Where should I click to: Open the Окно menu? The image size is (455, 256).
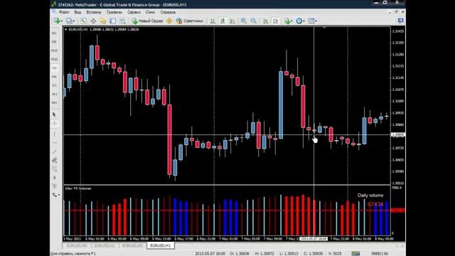[x=150, y=12]
